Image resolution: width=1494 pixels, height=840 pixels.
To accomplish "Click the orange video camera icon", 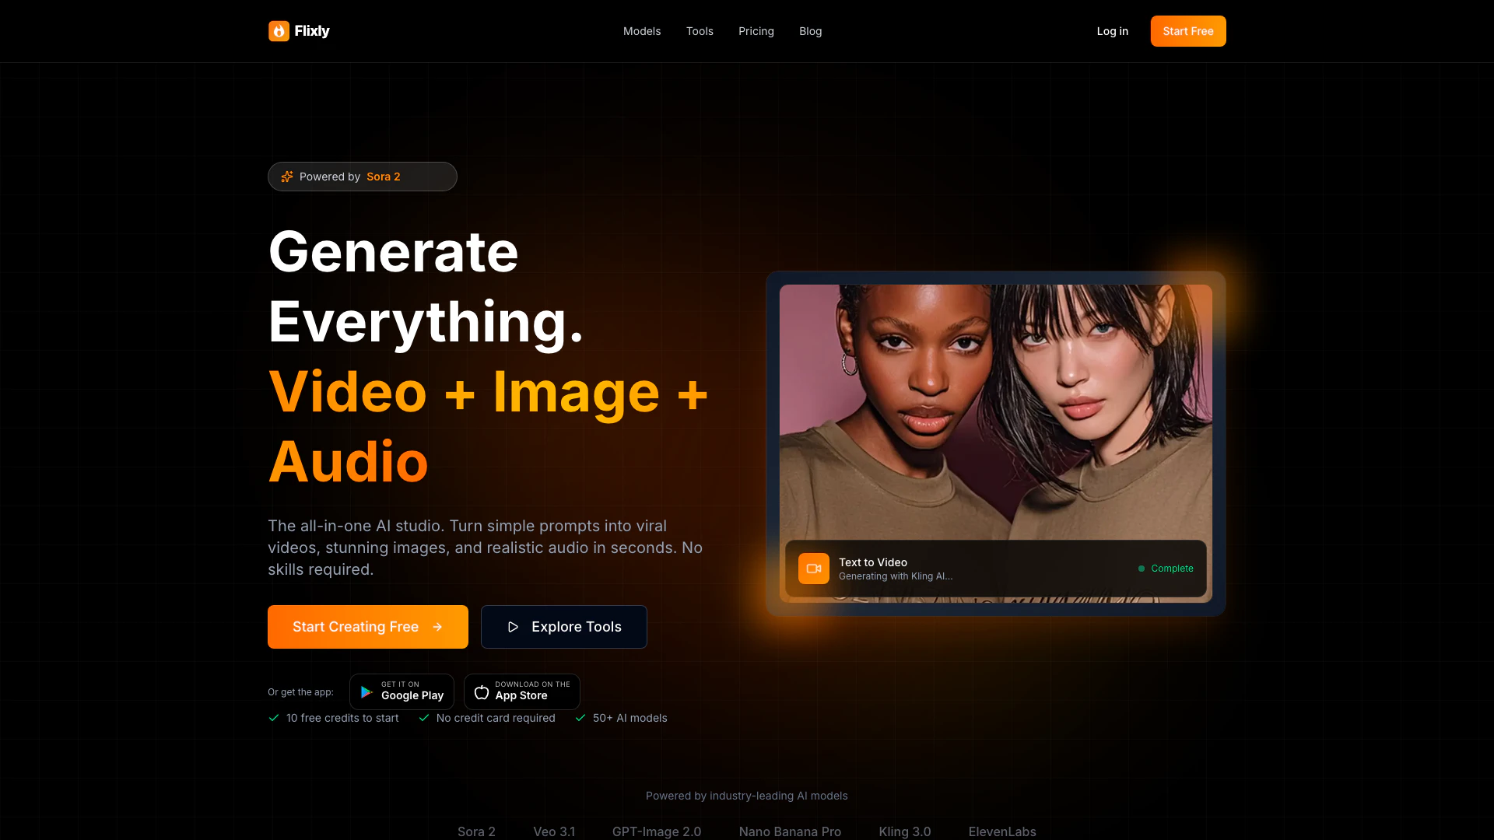I will [x=814, y=569].
